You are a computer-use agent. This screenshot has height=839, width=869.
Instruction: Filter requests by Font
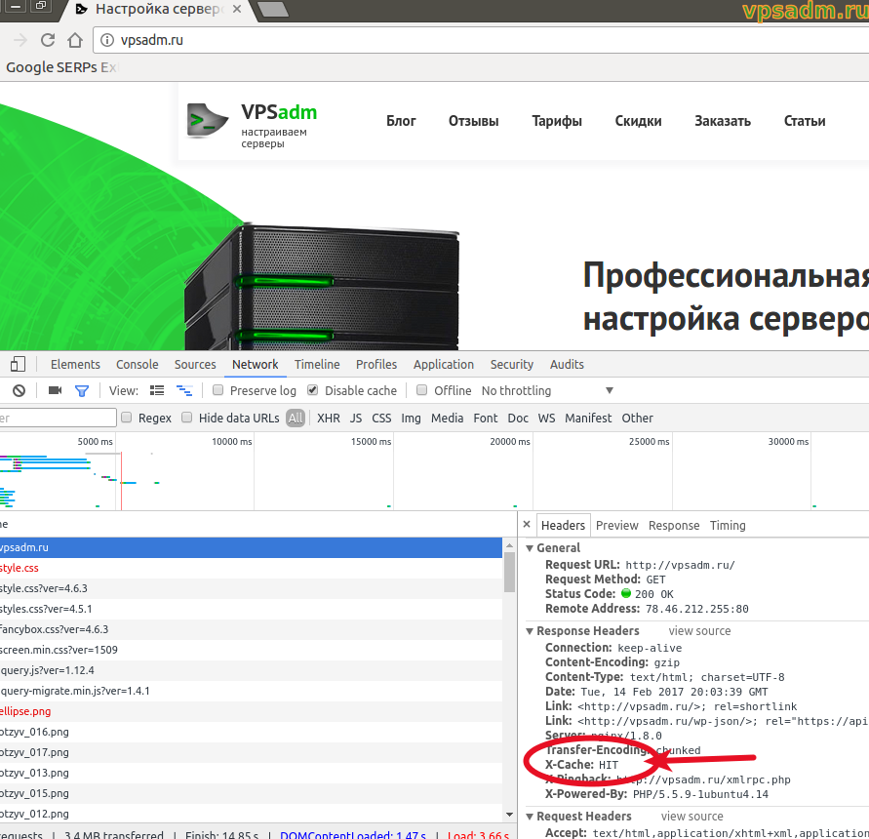[x=486, y=418]
